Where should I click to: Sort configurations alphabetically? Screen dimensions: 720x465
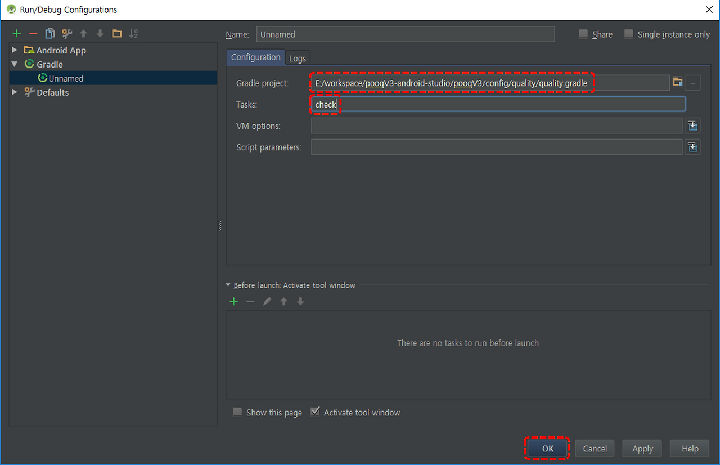click(133, 33)
